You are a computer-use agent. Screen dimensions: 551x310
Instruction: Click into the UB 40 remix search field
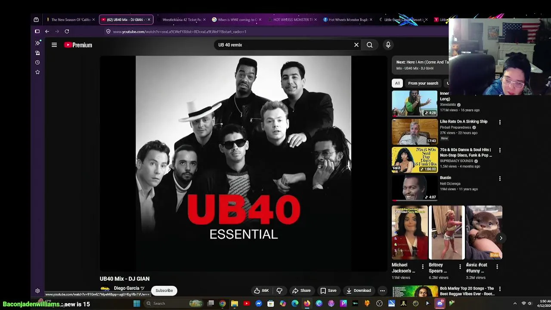(284, 45)
